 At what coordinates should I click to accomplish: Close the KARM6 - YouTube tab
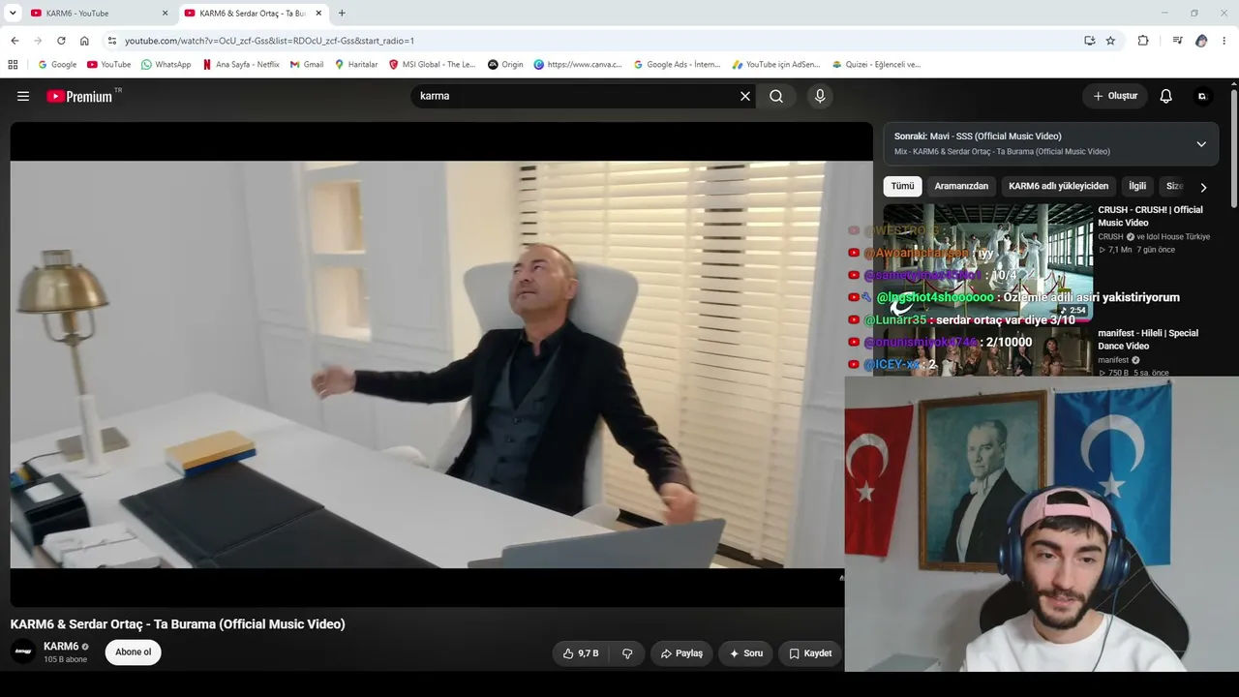165,14
